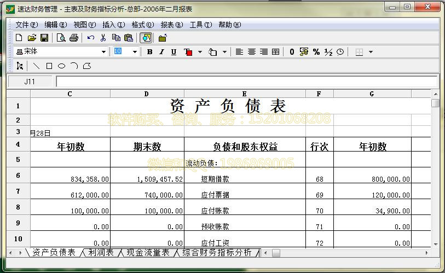Click the formula input bar
Screen dimensions: 445x273
point(246,82)
